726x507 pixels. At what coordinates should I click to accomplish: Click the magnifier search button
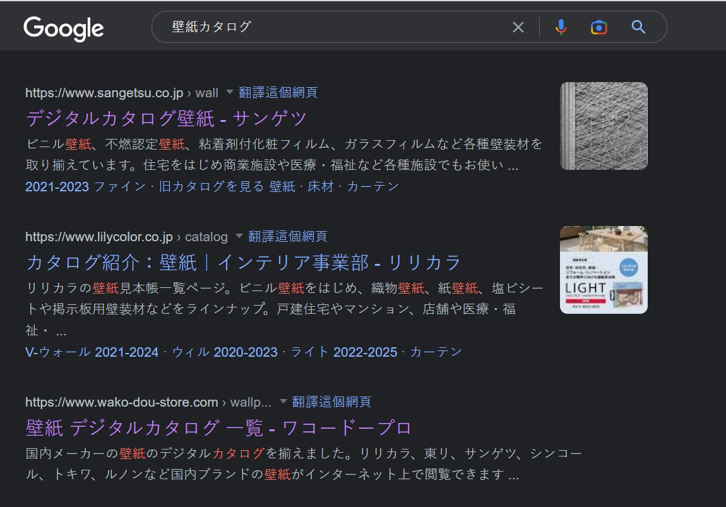[638, 27]
